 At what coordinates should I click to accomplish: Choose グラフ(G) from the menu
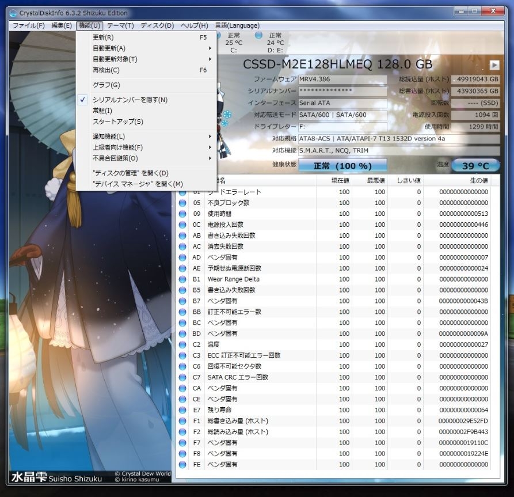click(106, 85)
